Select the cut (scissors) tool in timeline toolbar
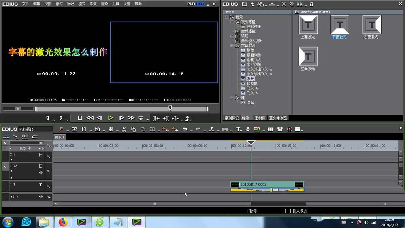The image size is (405, 228). [x=124, y=129]
